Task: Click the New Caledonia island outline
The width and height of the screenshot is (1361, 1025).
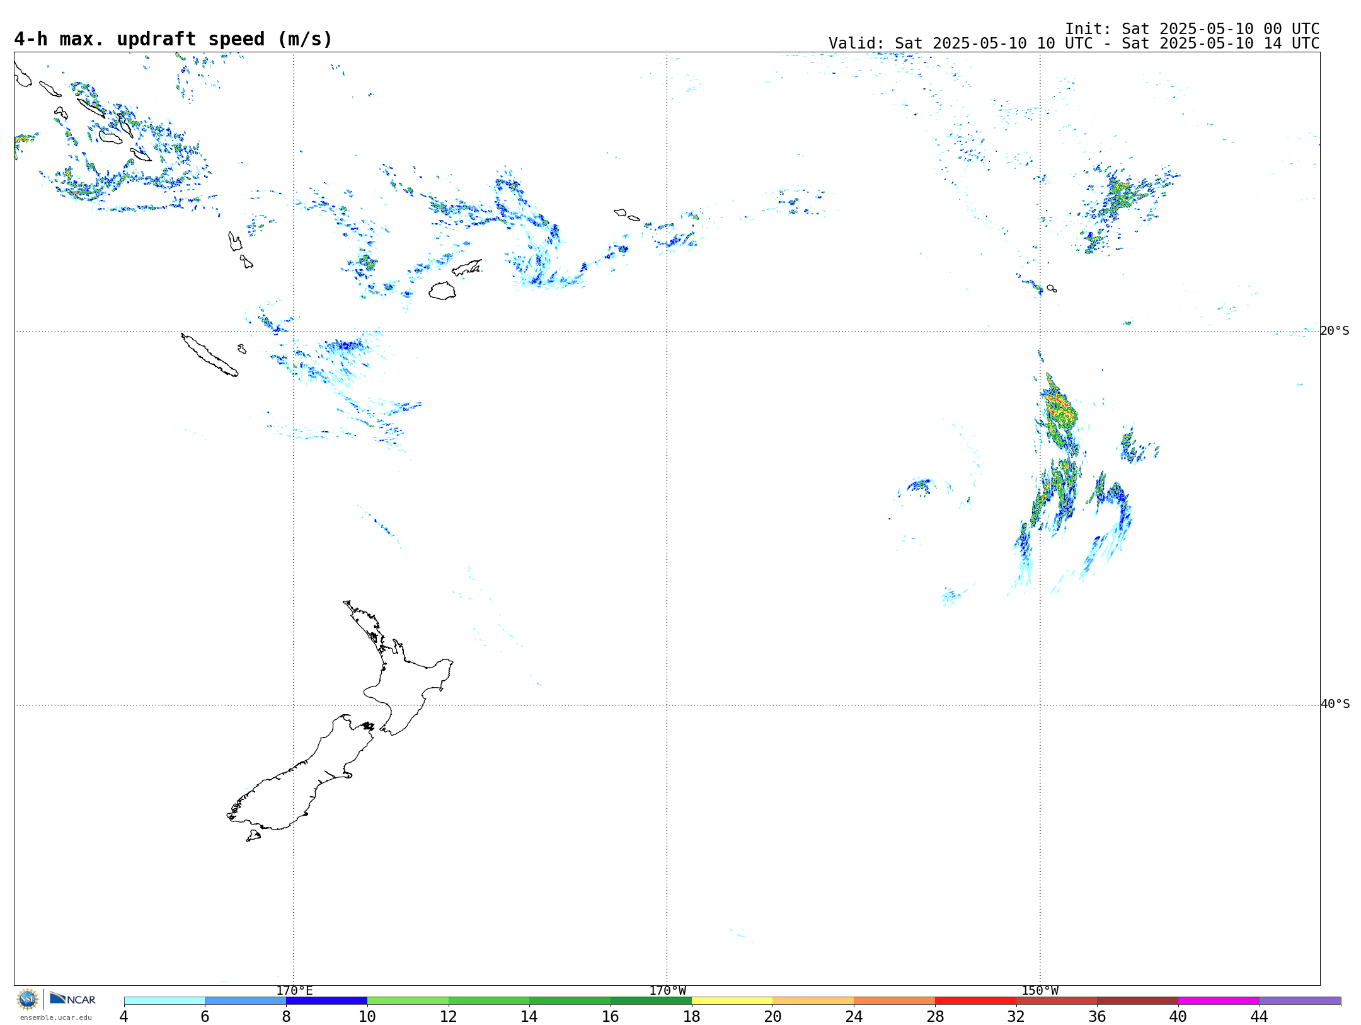Action: 210,355
